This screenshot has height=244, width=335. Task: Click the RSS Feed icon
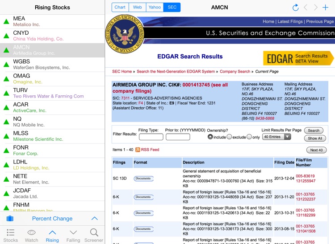[x=138, y=150]
